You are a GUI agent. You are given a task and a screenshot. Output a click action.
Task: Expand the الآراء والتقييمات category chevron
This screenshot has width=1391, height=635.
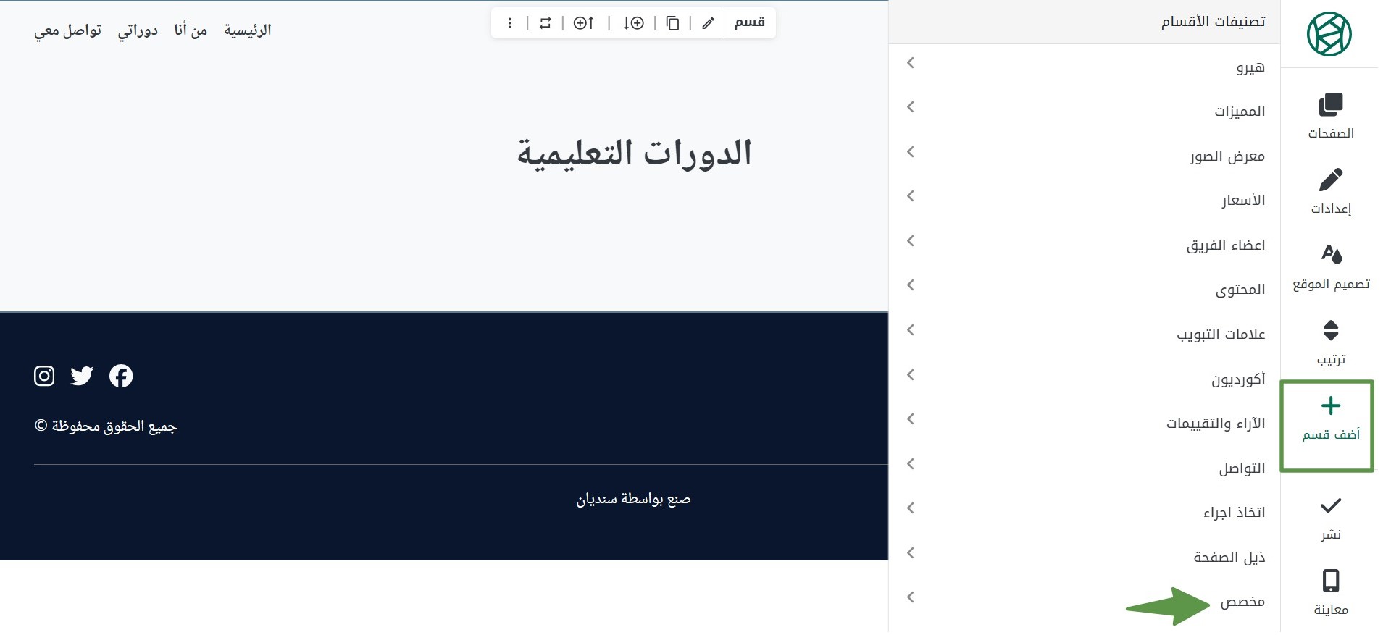[x=911, y=419]
